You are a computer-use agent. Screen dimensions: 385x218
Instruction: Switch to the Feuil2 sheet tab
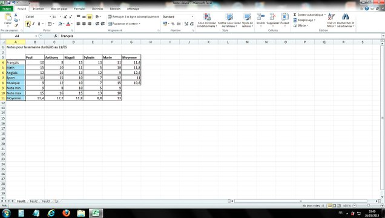click(33, 201)
